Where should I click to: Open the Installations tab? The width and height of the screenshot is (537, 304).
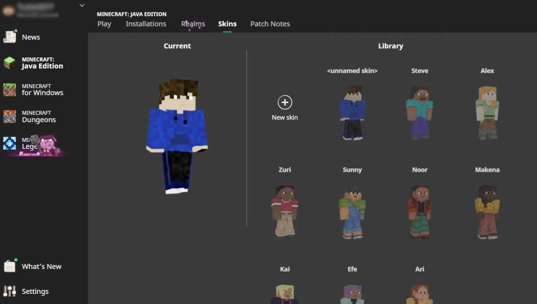(x=146, y=24)
